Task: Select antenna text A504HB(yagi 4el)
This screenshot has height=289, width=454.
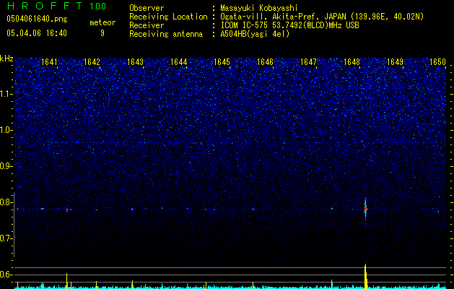Action: pos(255,34)
